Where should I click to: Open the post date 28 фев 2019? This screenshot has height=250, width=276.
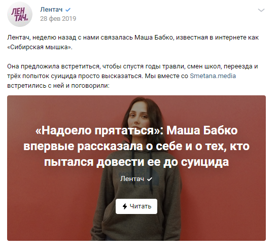pyautogui.click(x=58, y=19)
